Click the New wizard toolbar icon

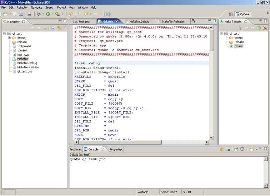pos(5,14)
